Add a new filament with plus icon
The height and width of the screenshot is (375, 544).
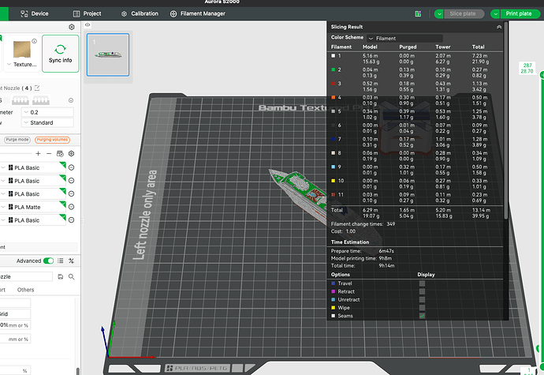coord(38,154)
